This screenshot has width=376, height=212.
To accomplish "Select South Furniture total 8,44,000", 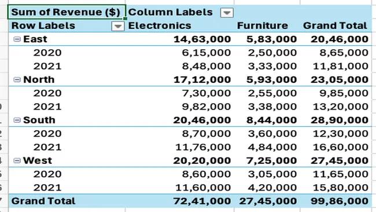I will click(x=272, y=120).
